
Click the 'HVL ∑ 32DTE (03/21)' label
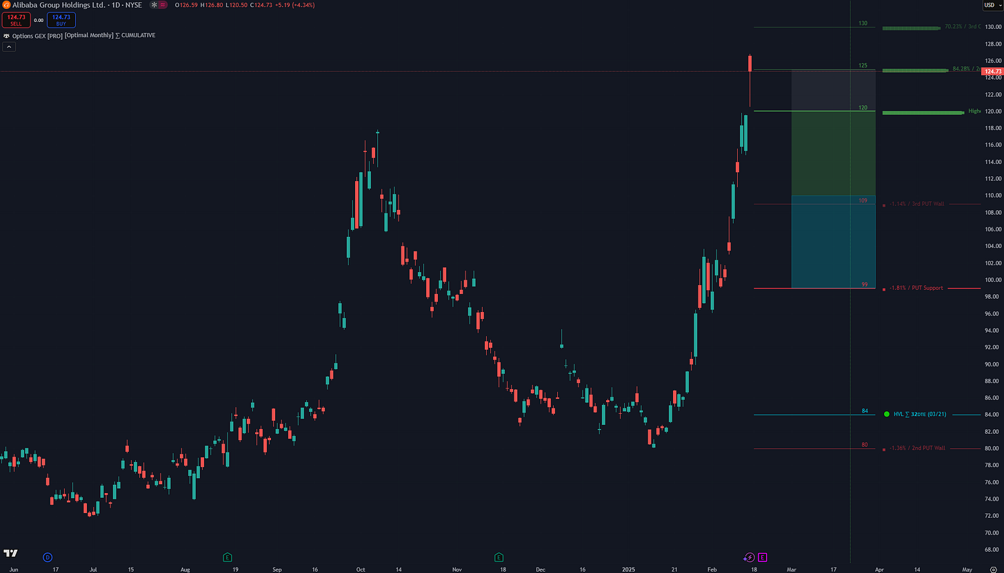[x=920, y=414]
